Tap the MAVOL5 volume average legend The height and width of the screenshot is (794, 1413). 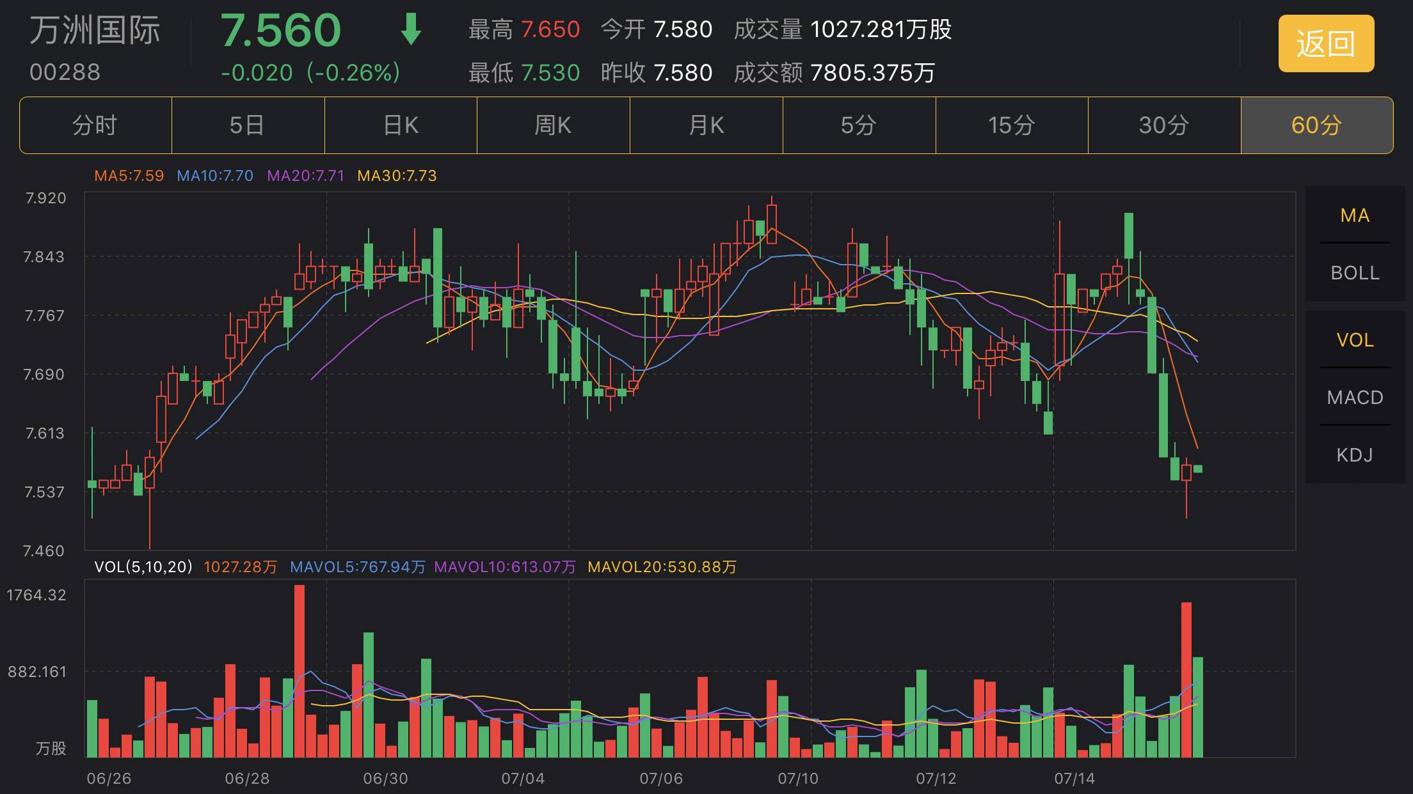coord(358,566)
